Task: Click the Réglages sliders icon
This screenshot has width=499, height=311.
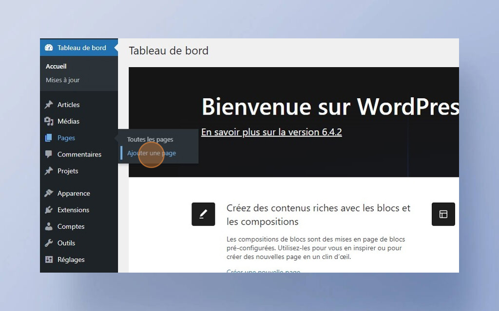Action: pos(49,259)
